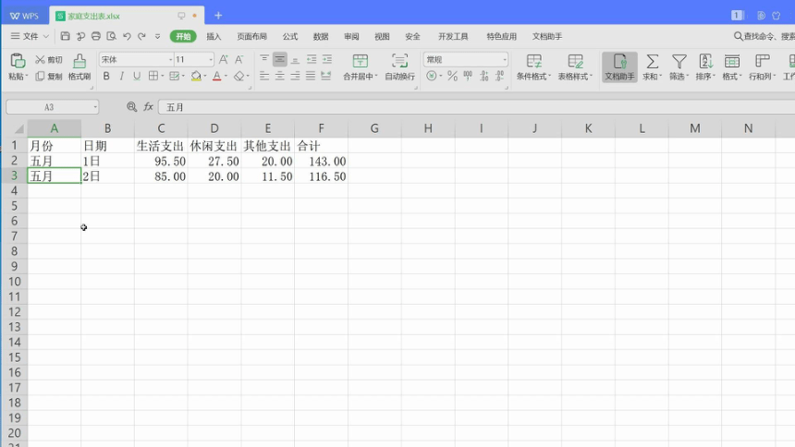The height and width of the screenshot is (447, 795).
Task: Click the fx insert function button
Action: 148,107
